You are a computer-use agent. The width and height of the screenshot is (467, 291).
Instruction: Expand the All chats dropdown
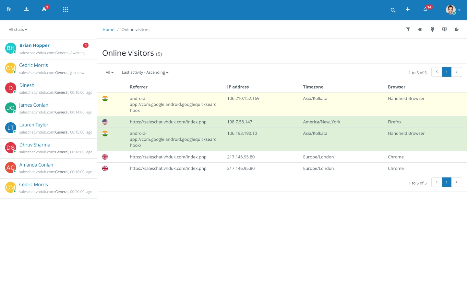point(18,29)
